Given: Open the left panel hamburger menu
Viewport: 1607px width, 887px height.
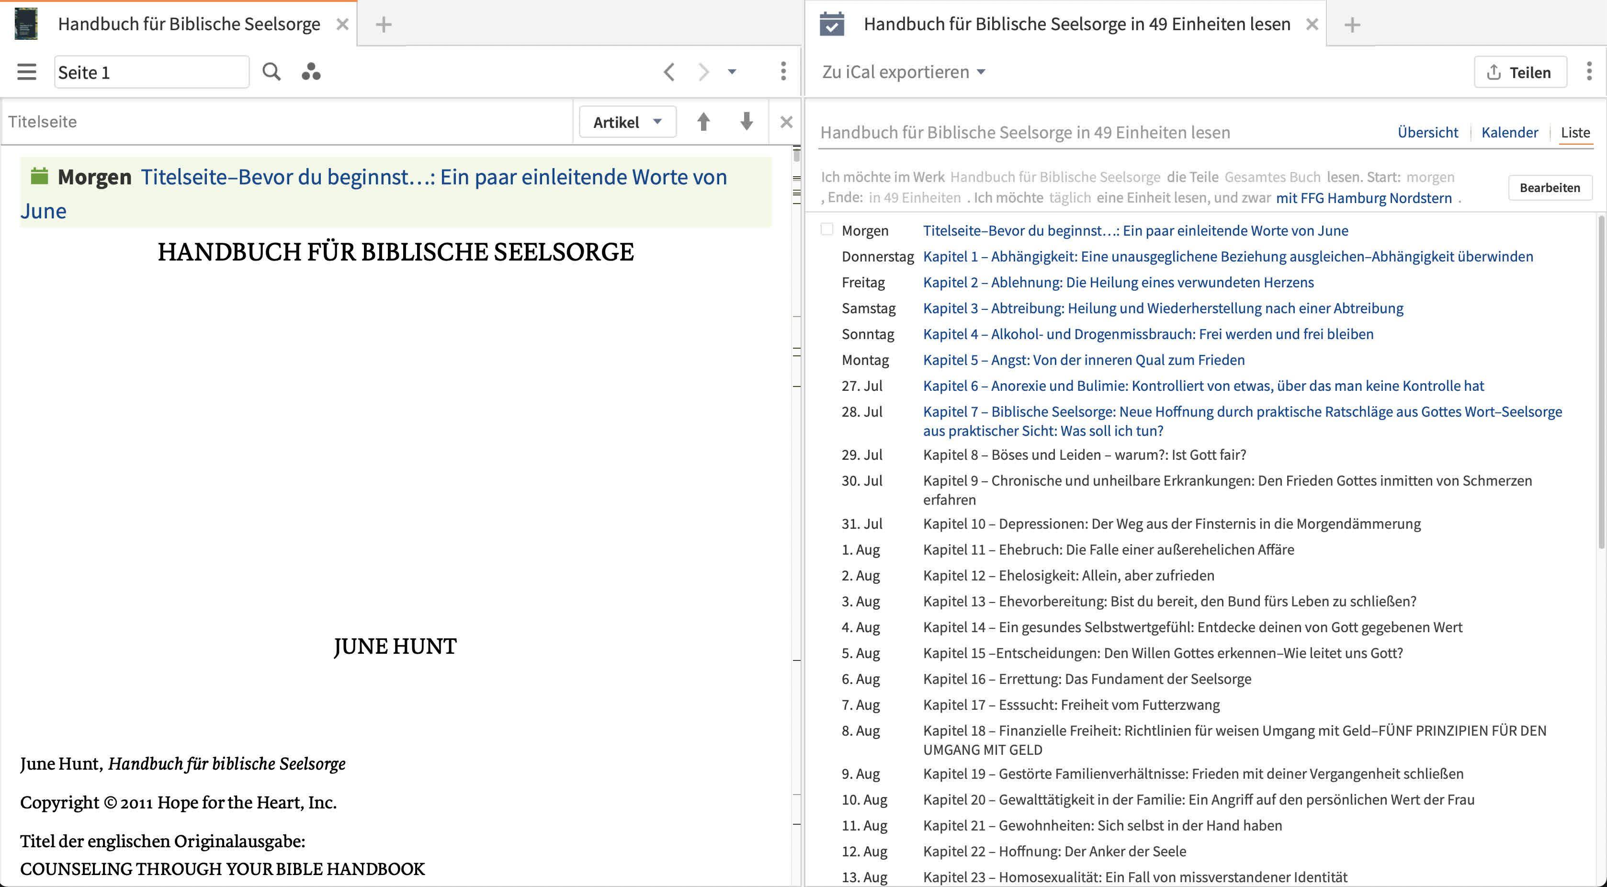Looking at the screenshot, I should (x=26, y=72).
